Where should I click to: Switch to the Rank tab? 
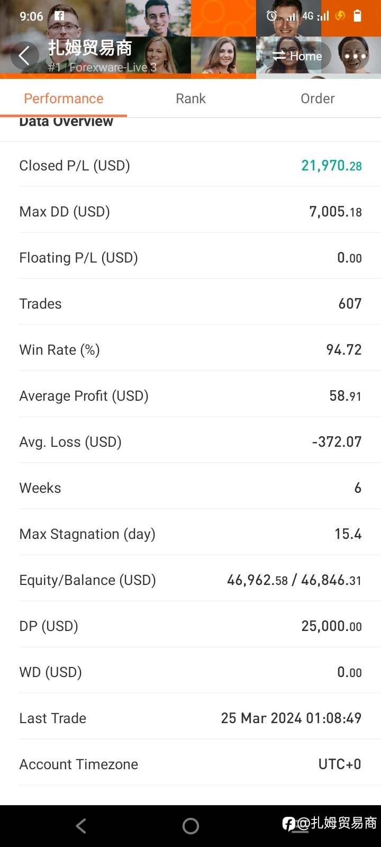[190, 98]
